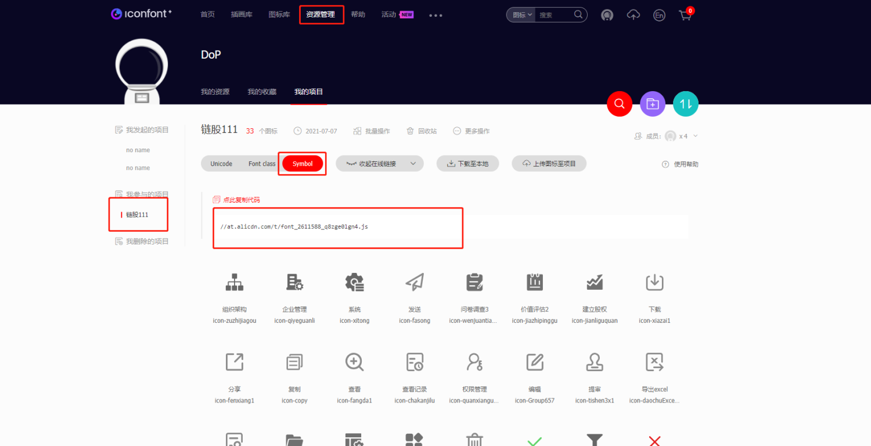Screen dimensions: 871x446
Task: Click the 下载至本地 button
Action: click(x=468, y=164)
